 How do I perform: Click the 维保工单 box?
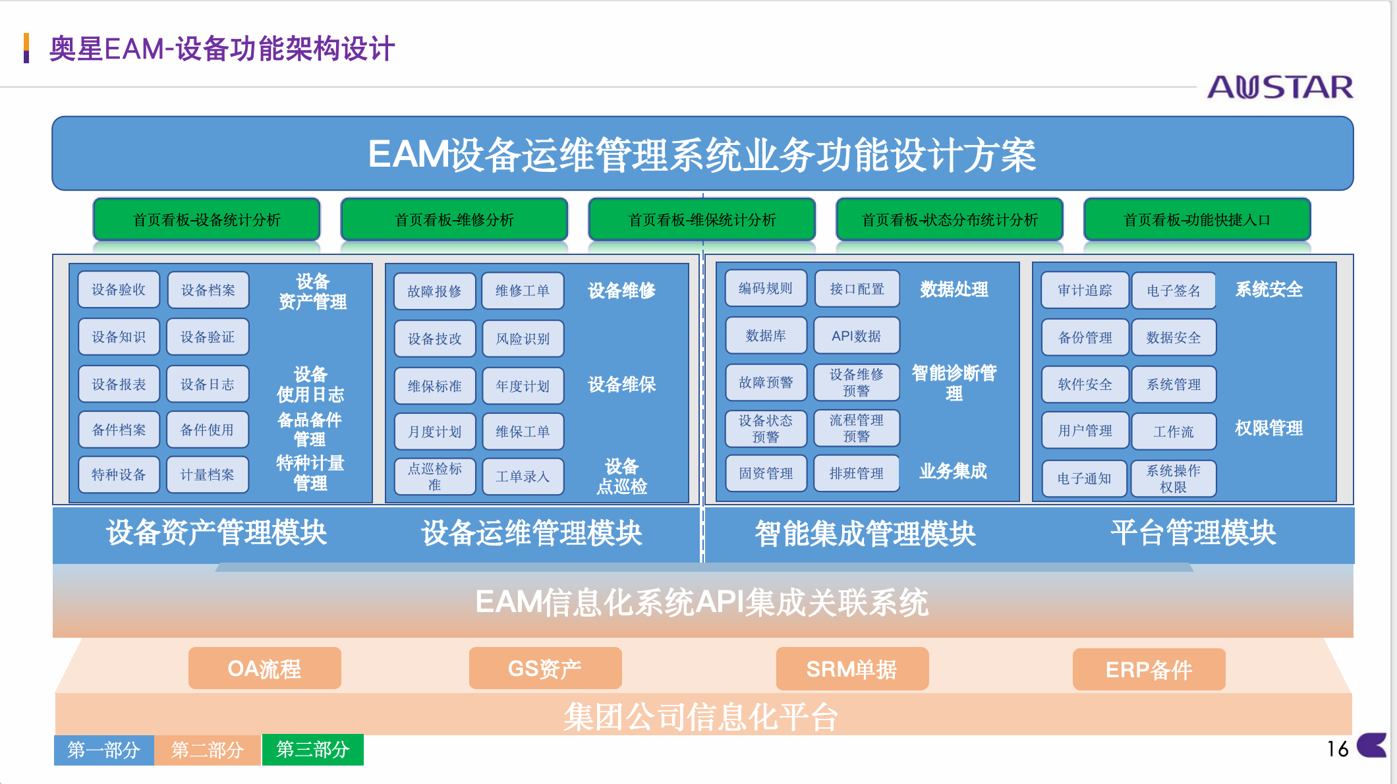(x=523, y=432)
